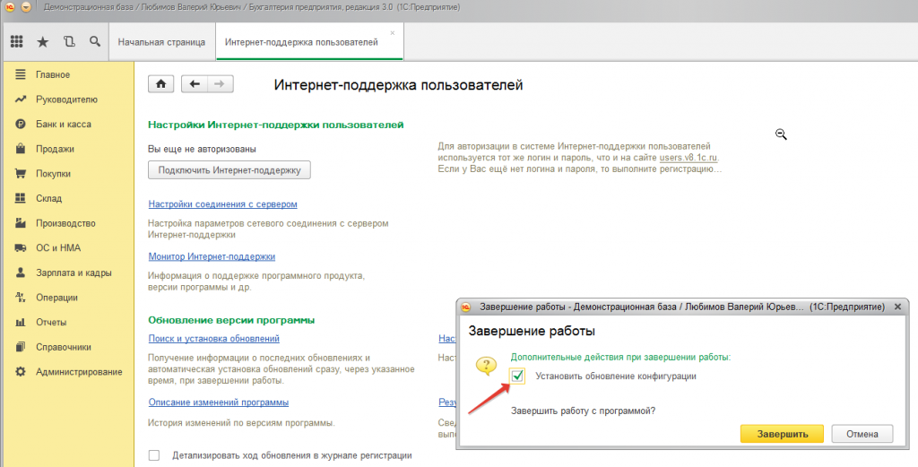Open the History icon in toolbar
Image resolution: width=918 pixels, height=467 pixels.
point(69,42)
